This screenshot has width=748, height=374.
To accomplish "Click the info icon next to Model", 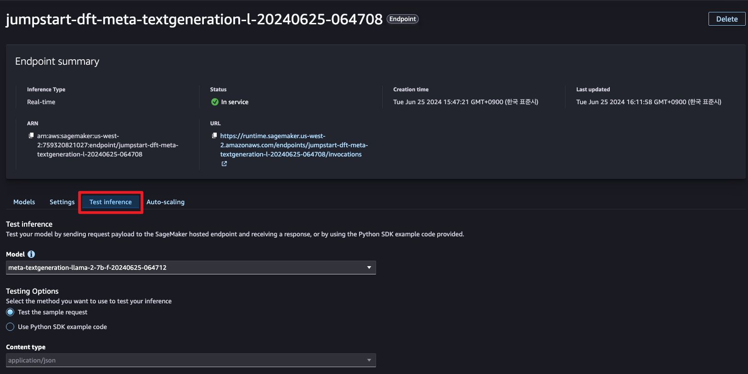I will tap(31, 254).
